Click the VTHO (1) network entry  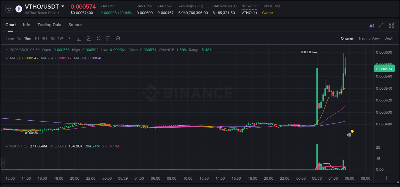[x=249, y=13]
